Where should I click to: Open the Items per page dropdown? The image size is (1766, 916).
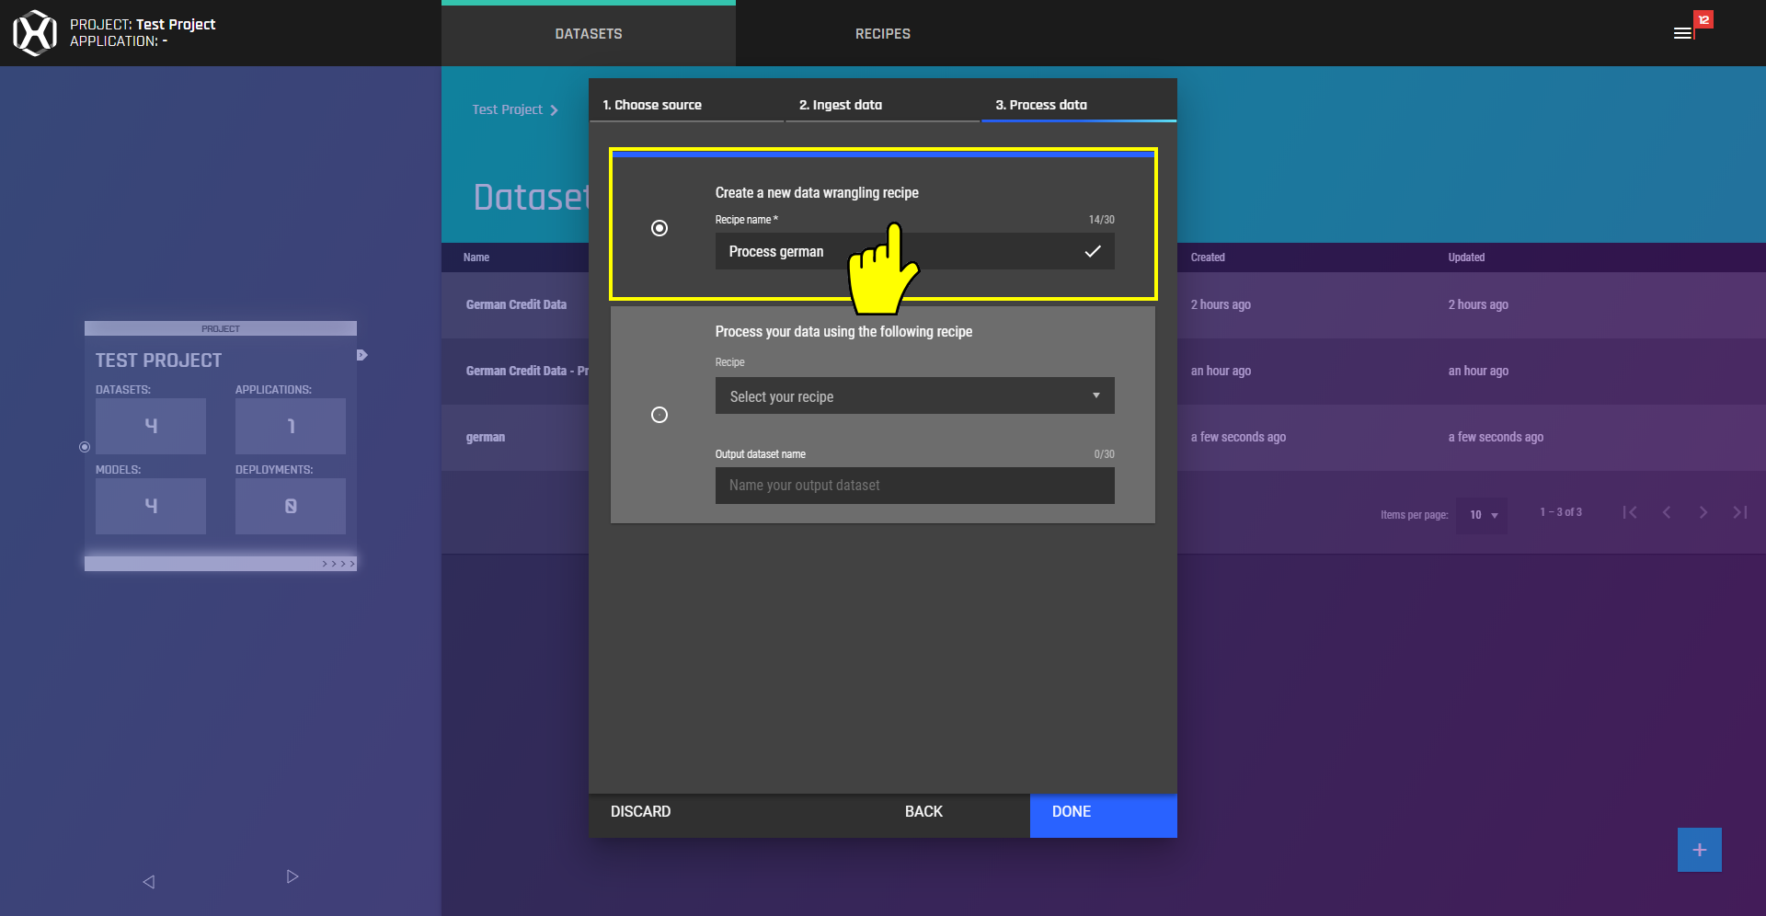click(x=1483, y=515)
